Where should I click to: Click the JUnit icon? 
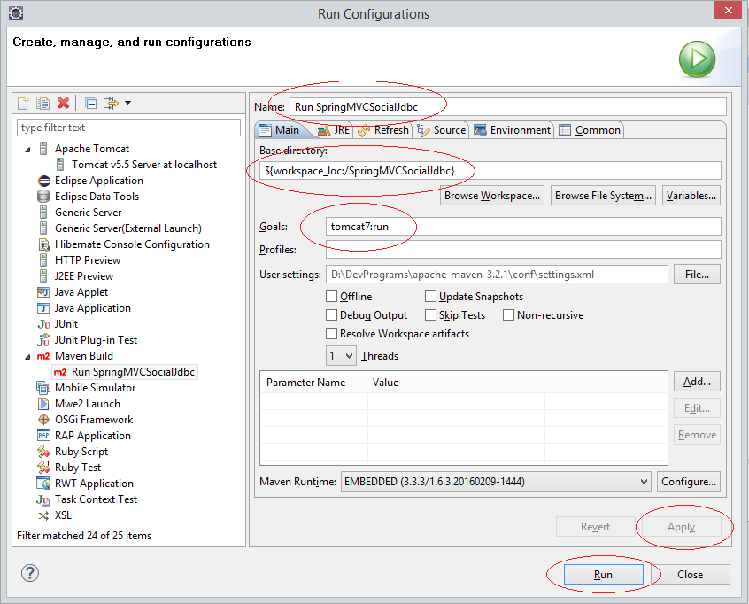[43, 324]
